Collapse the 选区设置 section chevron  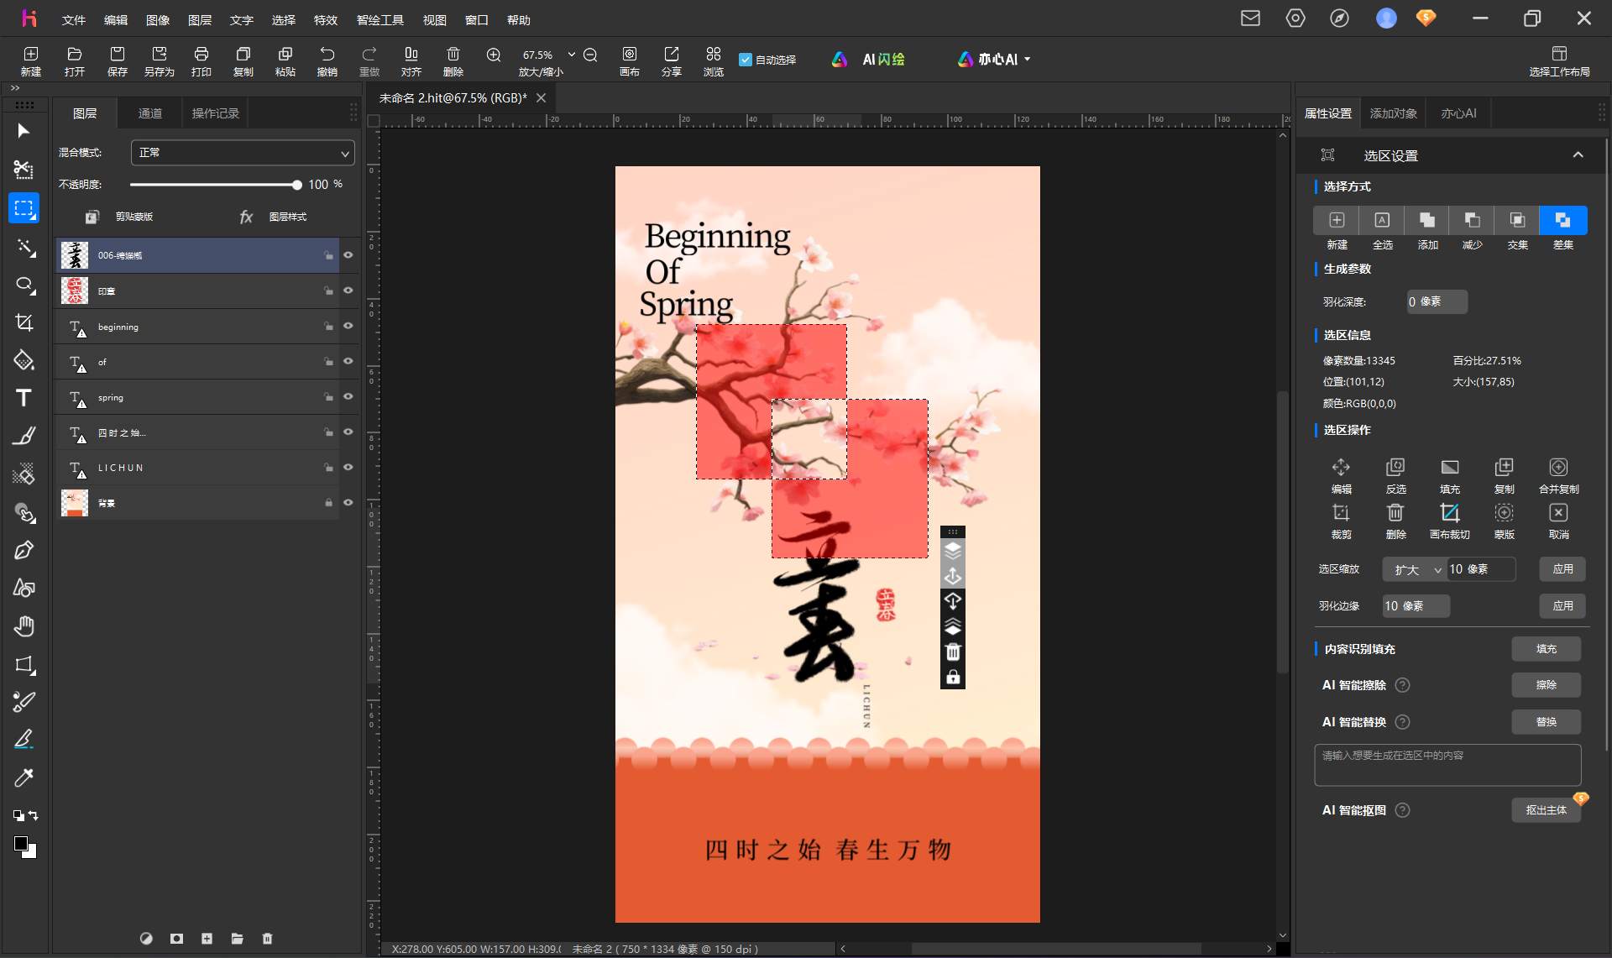1578,154
